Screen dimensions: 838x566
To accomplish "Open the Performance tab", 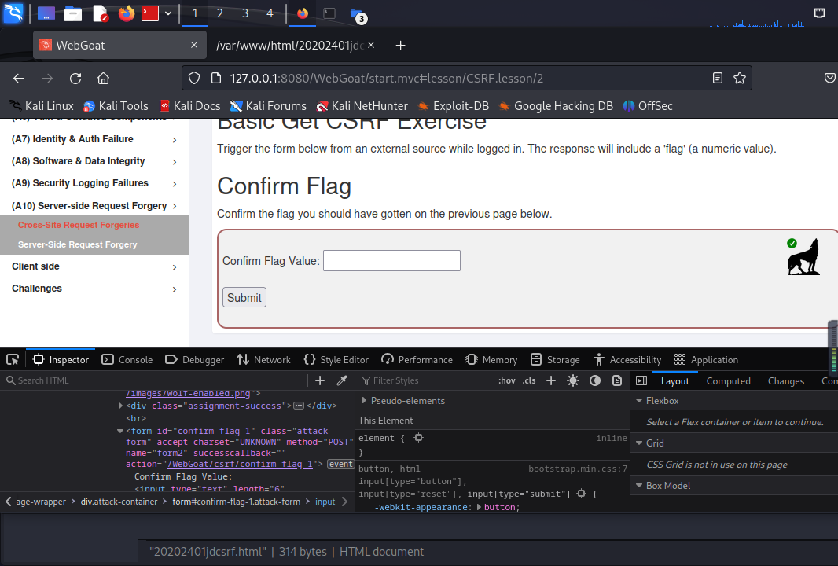I will pos(417,360).
